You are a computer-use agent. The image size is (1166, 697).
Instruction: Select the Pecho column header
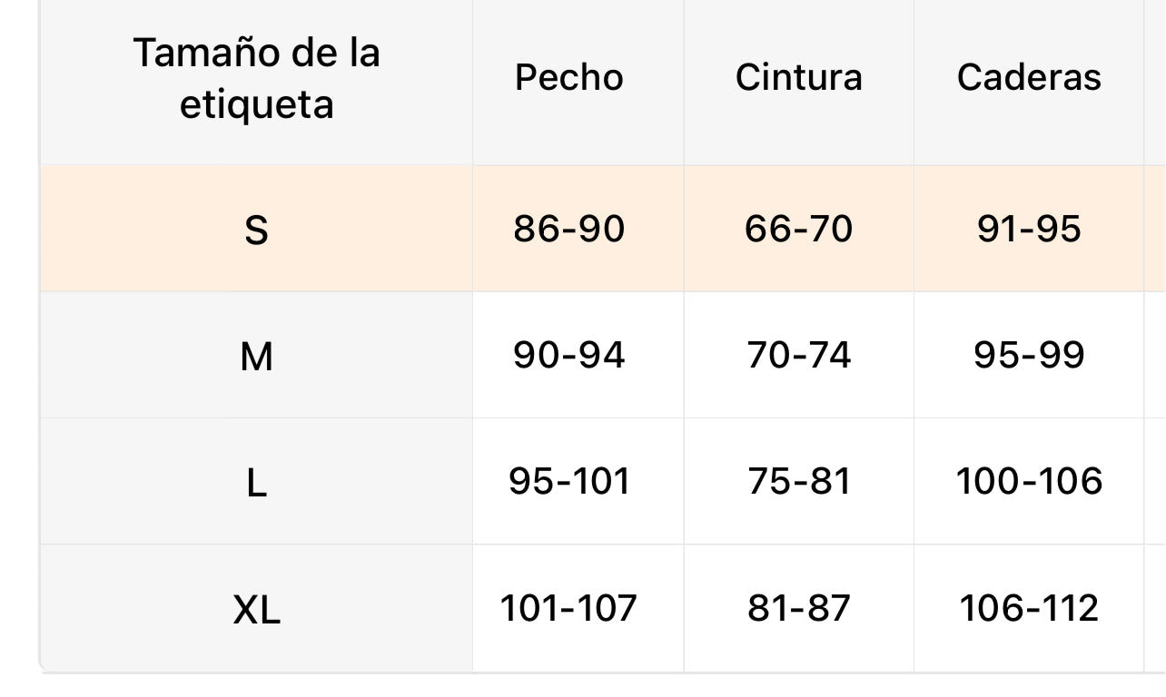click(569, 78)
